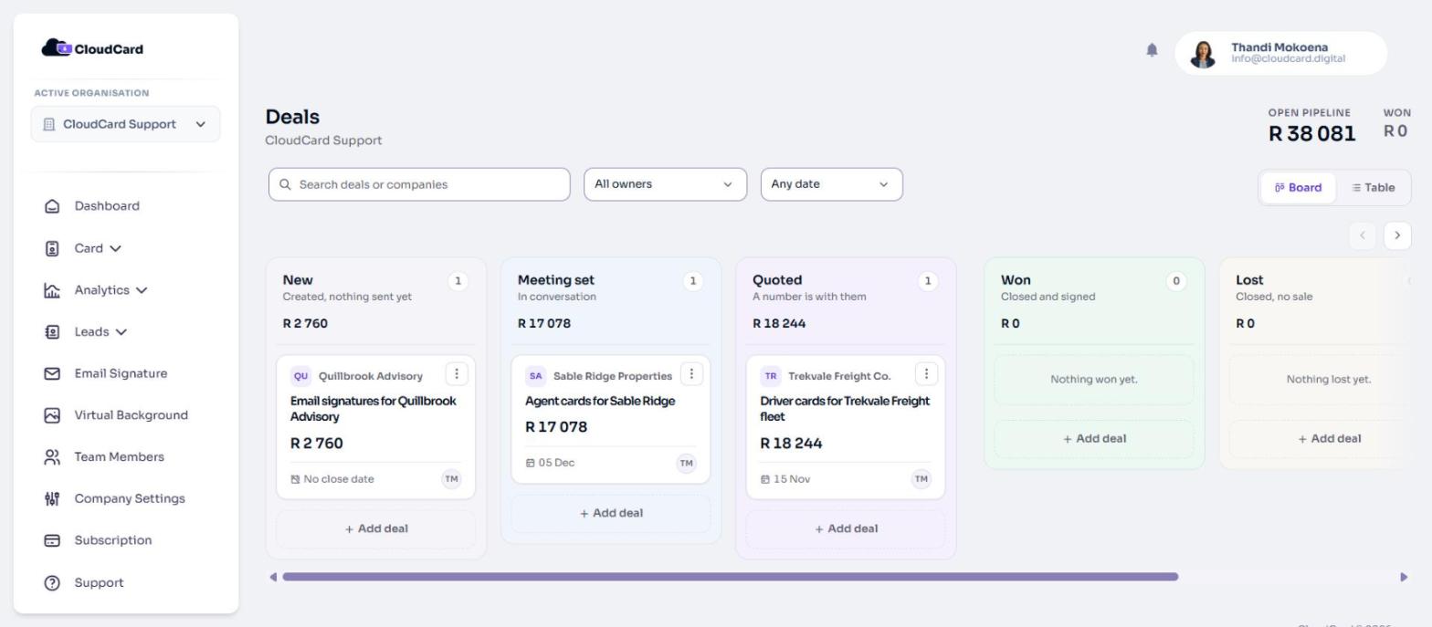
Task: Focus the Search deals or companies field
Action: click(419, 184)
